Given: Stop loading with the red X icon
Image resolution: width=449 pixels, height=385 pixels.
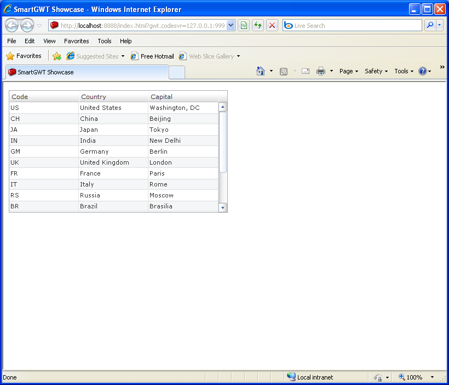Looking at the screenshot, I should (272, 26).
